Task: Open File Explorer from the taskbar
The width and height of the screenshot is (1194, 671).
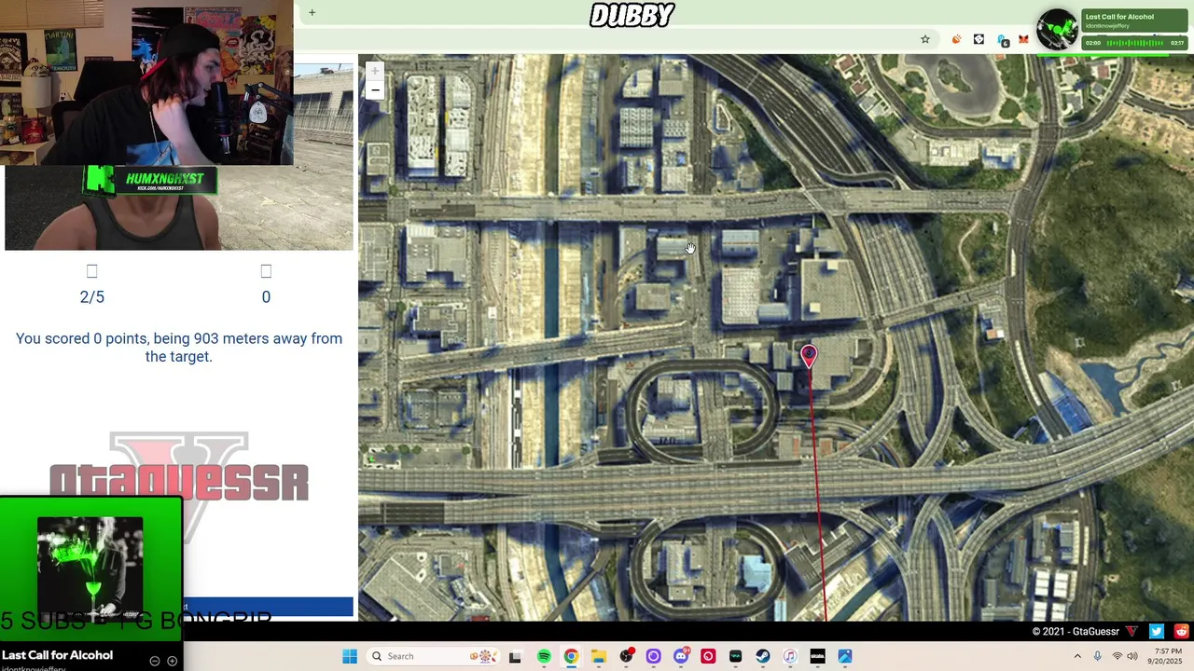Action: (598, 656)
